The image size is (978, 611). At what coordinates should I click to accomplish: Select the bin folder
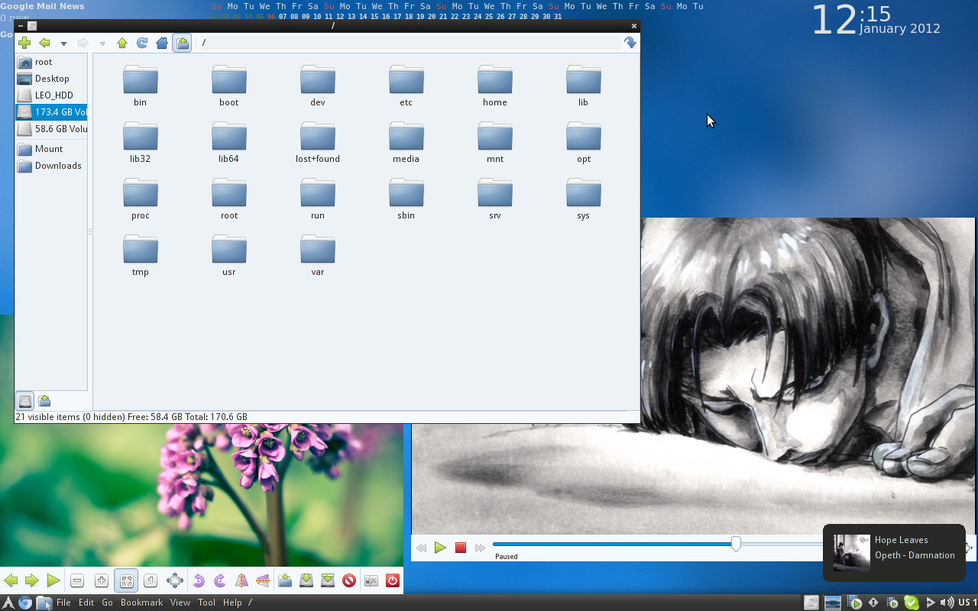pos(141,86)
